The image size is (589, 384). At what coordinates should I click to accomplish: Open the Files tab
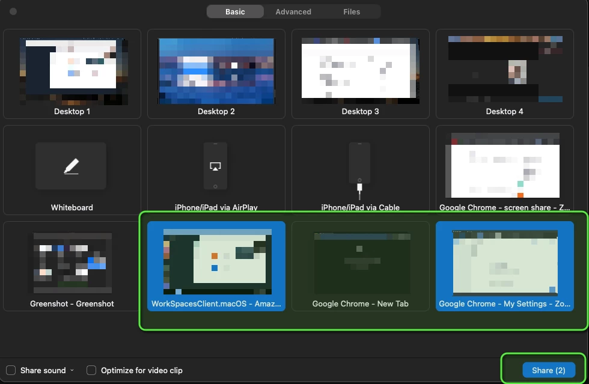pyautogui.click(x=352, y=11)
